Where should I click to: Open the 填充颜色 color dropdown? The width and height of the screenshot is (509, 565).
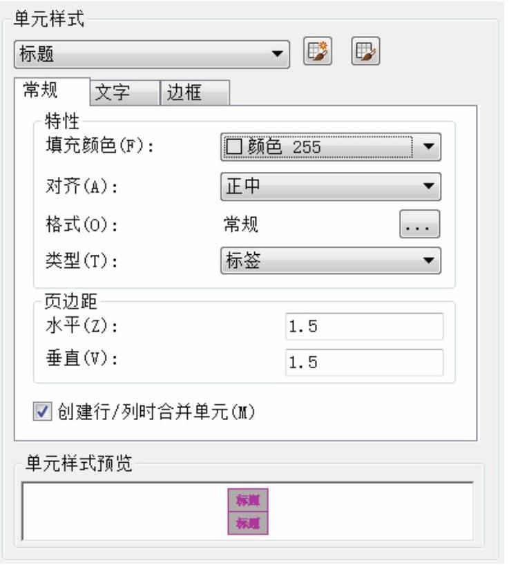(x=330, y=147)
